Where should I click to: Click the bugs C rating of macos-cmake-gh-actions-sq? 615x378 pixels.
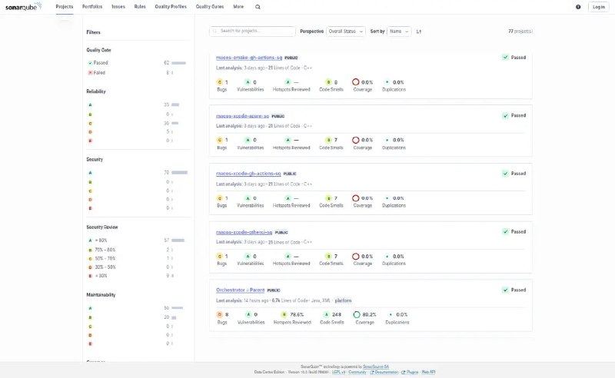tap(220, 82)
